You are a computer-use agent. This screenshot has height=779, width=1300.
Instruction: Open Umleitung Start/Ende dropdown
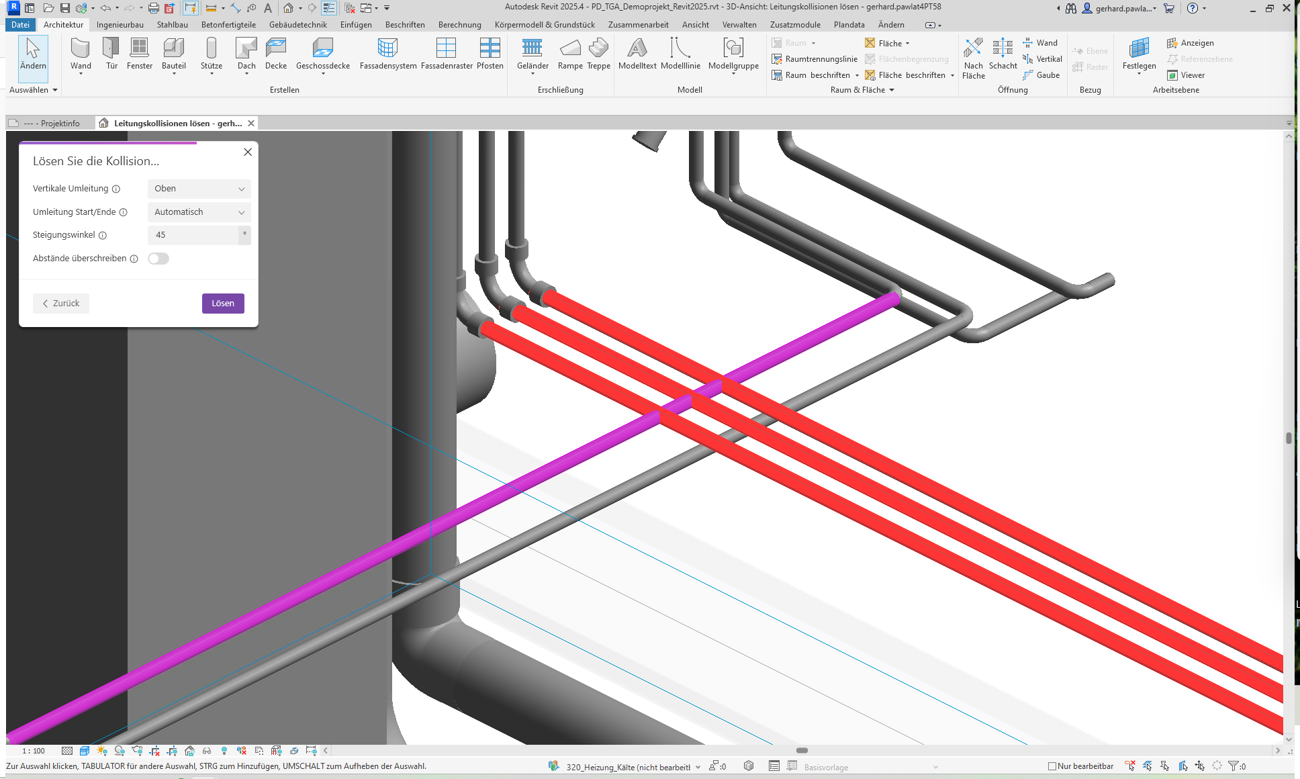click(199, 212)
